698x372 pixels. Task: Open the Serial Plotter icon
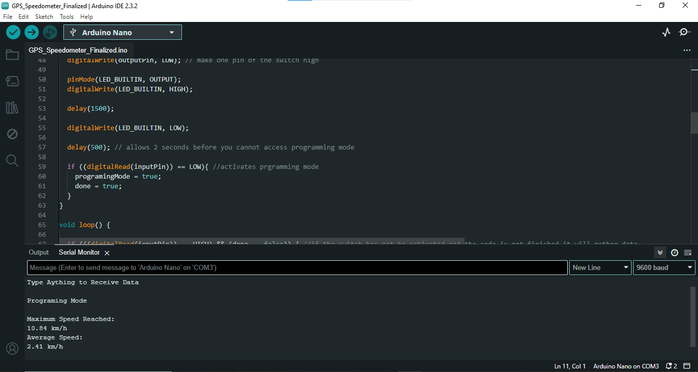coord(666,32)
